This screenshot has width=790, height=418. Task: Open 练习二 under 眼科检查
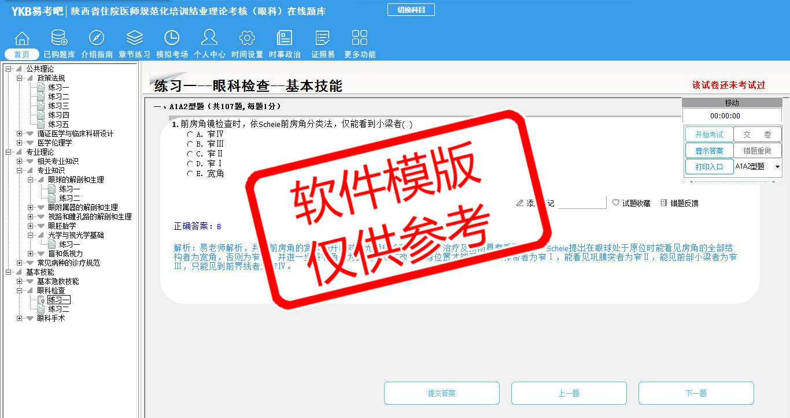tap(58, 309)
